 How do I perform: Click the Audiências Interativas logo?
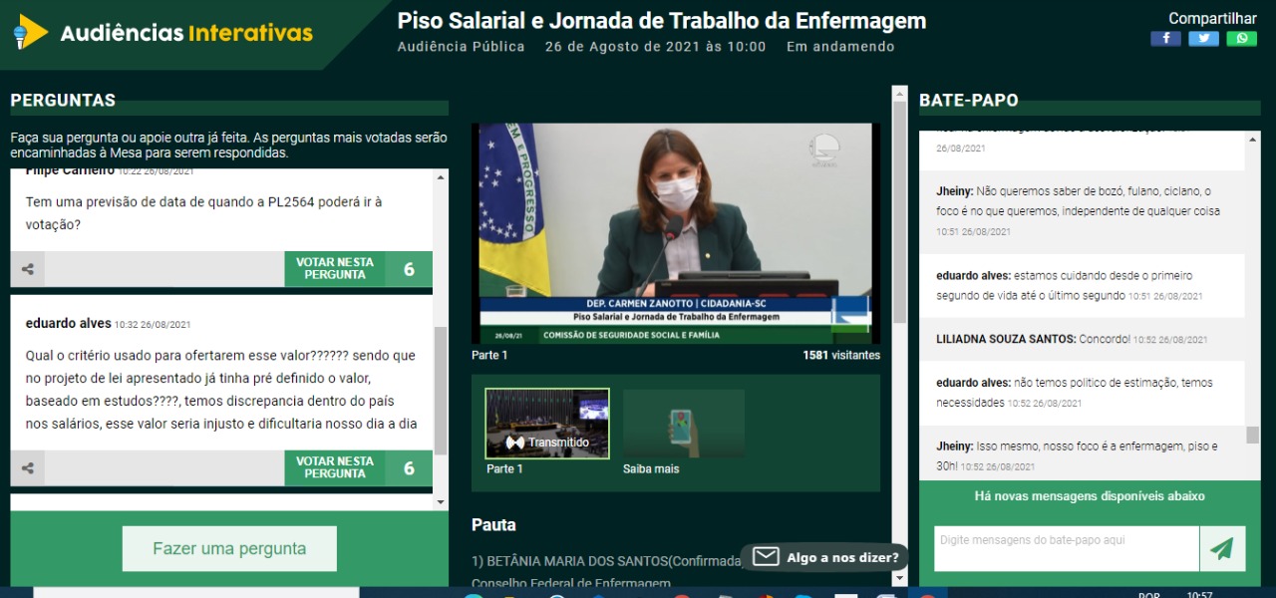(163, 33)
